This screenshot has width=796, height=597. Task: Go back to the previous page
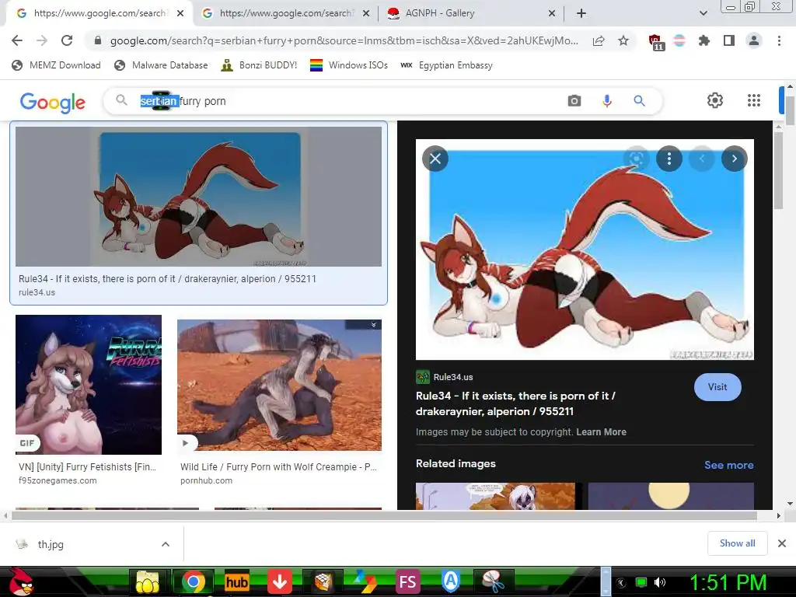coord(17,40)
